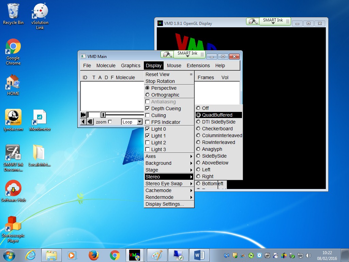Open VMD icon in the taskbar
Viewport: 349px width, 262px height.
(x=135, y=255)
